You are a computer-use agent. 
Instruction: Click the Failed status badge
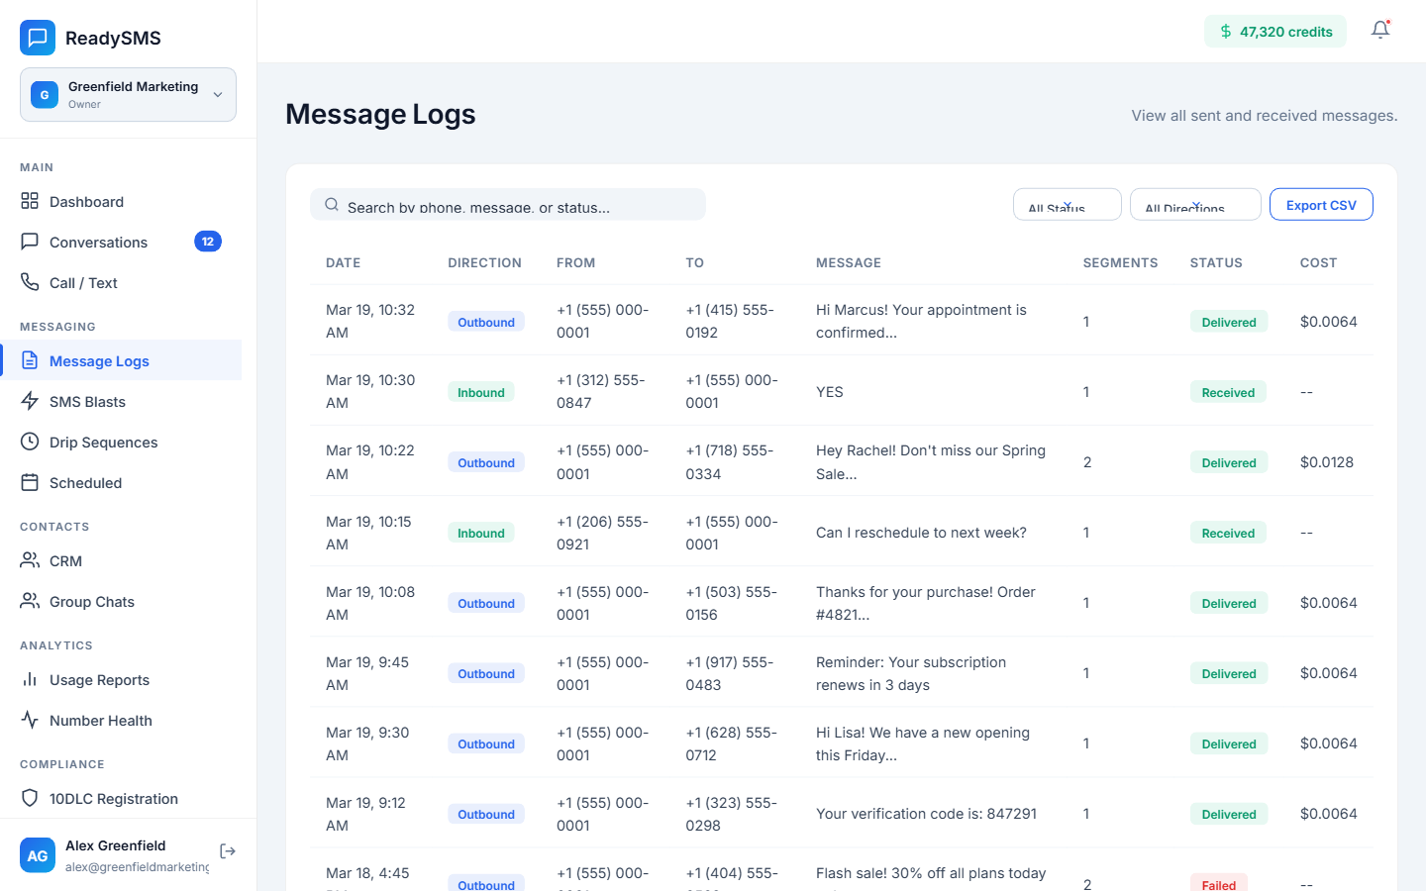[1219, 884]
